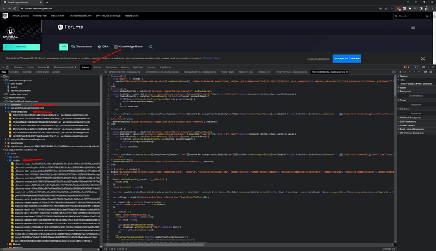The image size is (436, 251).
Task: Click the pretty-print braces icon in editor footer
Action: [106, 248]
